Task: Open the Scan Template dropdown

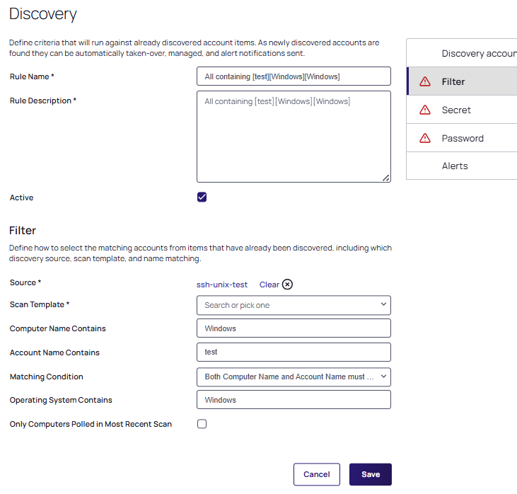Action: pyautogui.click(x=294, y=305)
